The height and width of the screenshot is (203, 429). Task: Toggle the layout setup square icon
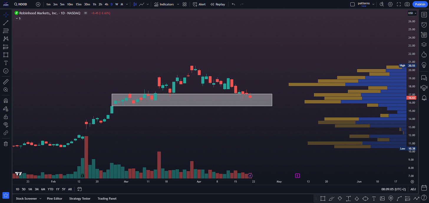tap(352, 4)
